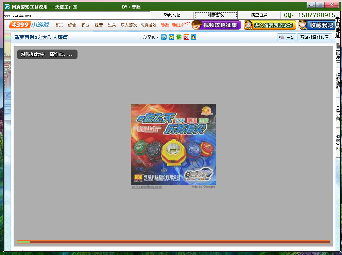Share to Sina Weibo icon
342x255 pixels.
pyautogui.click(x=186, y=37)
